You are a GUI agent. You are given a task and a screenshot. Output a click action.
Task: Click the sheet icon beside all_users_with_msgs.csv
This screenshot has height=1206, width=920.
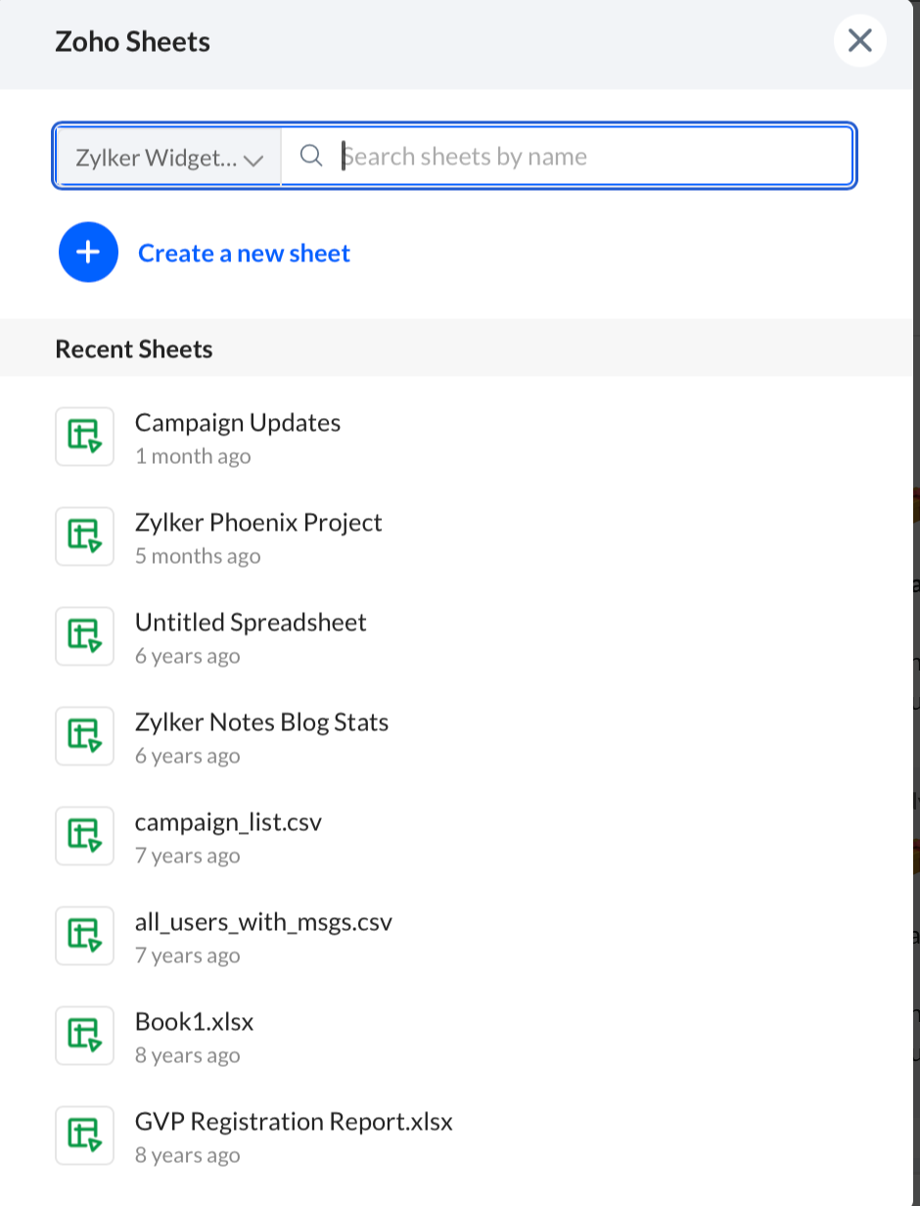(x=85, y=936)
